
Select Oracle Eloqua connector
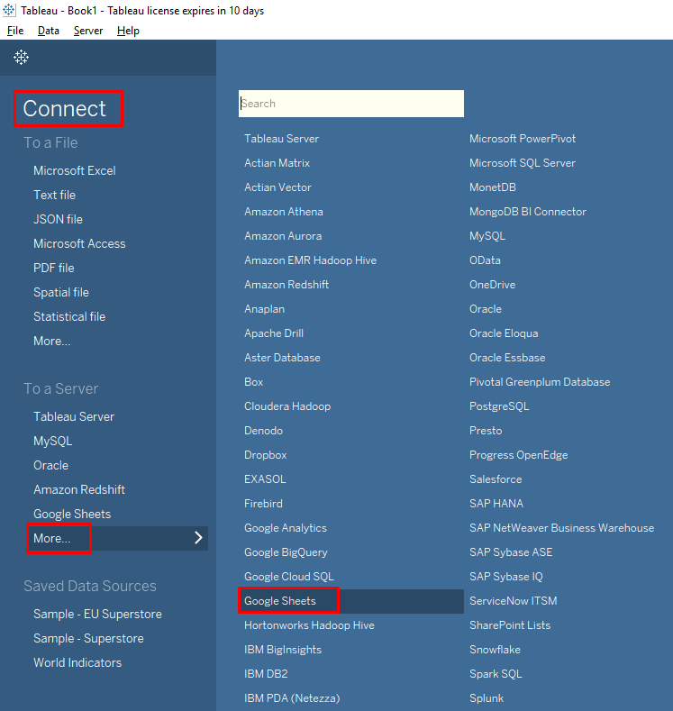point(504,333)
